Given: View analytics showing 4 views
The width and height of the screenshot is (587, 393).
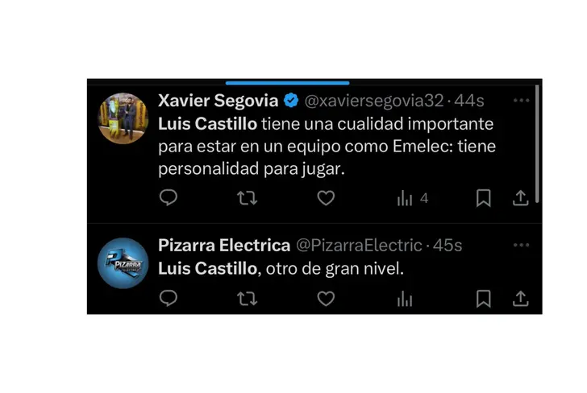Looking at the screenshot, I should click(412, 198).
